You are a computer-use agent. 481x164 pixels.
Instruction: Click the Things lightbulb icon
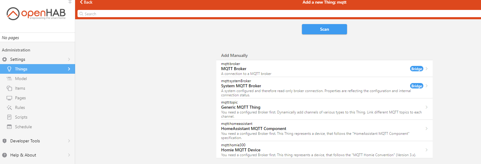(x=9, y=69)
